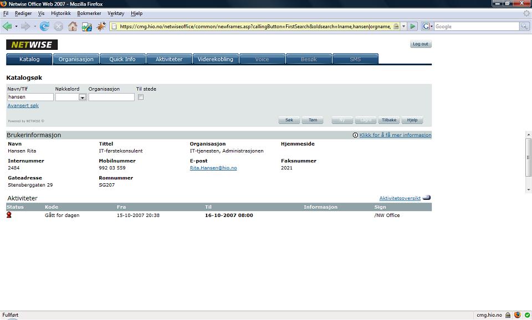Select the Viderekobling tab

click(216, 59)
